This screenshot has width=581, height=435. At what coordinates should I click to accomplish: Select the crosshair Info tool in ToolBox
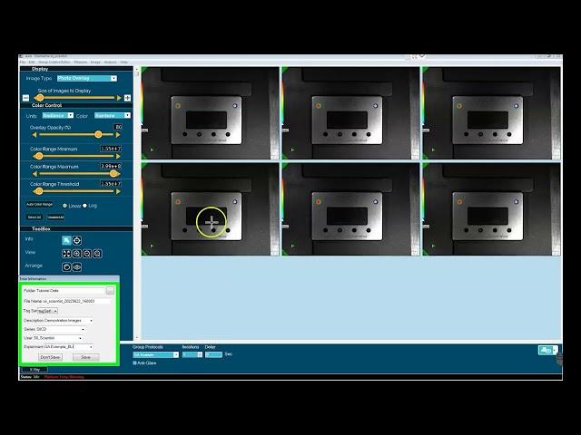[x=77, y=240]
